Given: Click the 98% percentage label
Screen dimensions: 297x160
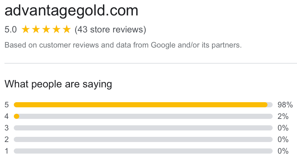Looking at the screenshot, I should tap(285, 105).
